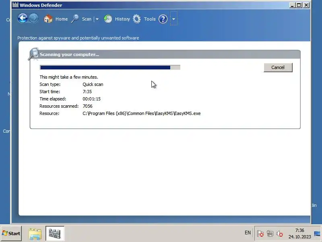Open Windows Explorer from the taskbar
The height and width of the screenshot is (242, 322).
(x=35, y=234)
